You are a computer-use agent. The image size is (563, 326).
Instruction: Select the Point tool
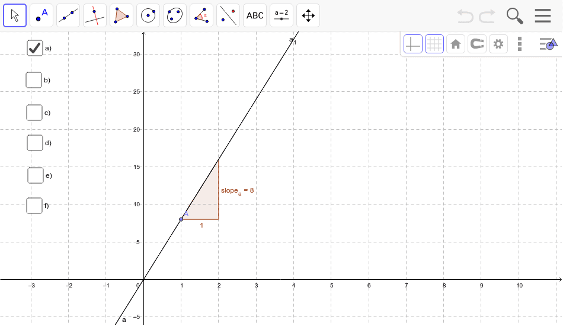pyautogui.click(x=41, y=15)
